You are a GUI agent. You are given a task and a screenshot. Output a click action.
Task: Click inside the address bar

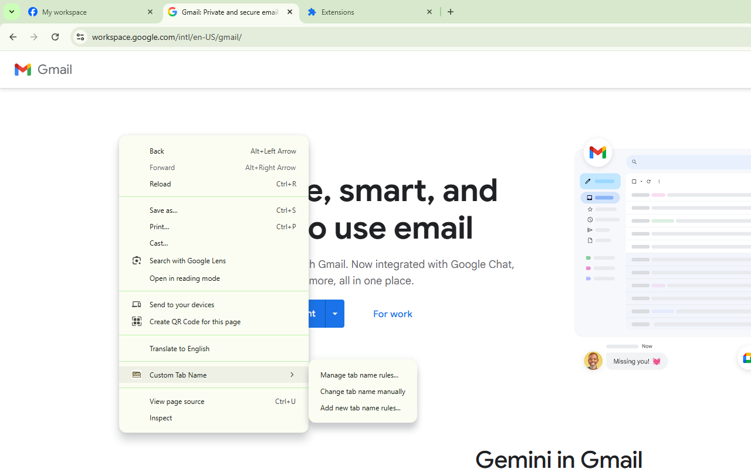235,36
